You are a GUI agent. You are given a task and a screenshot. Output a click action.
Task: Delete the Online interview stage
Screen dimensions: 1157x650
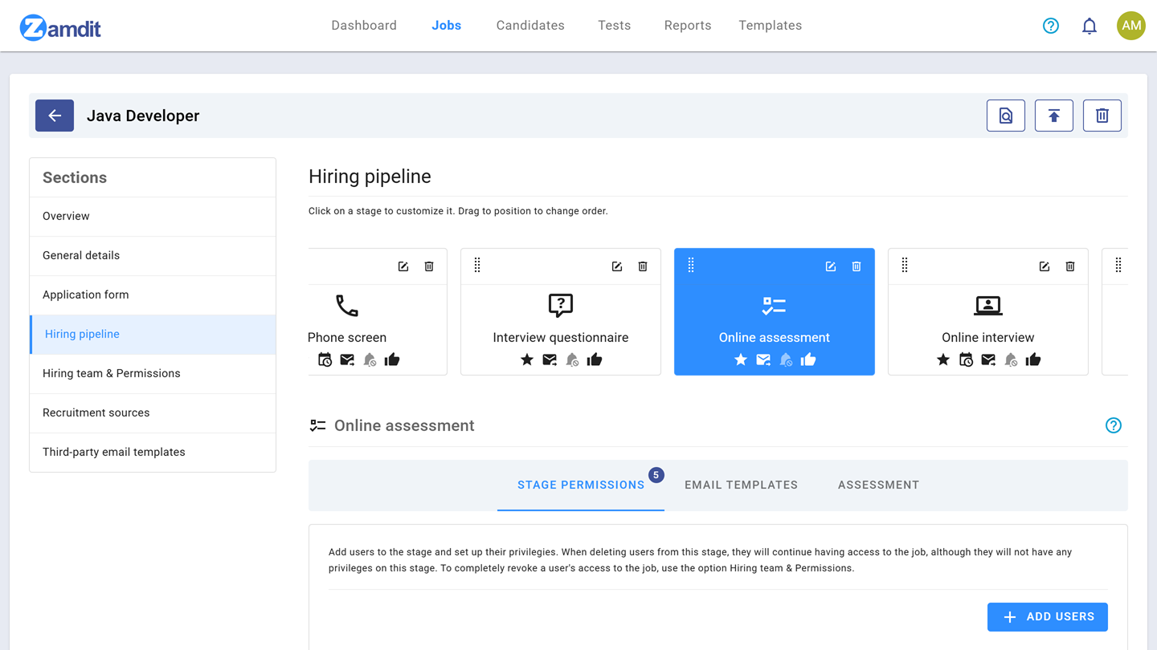(1070, 266)
